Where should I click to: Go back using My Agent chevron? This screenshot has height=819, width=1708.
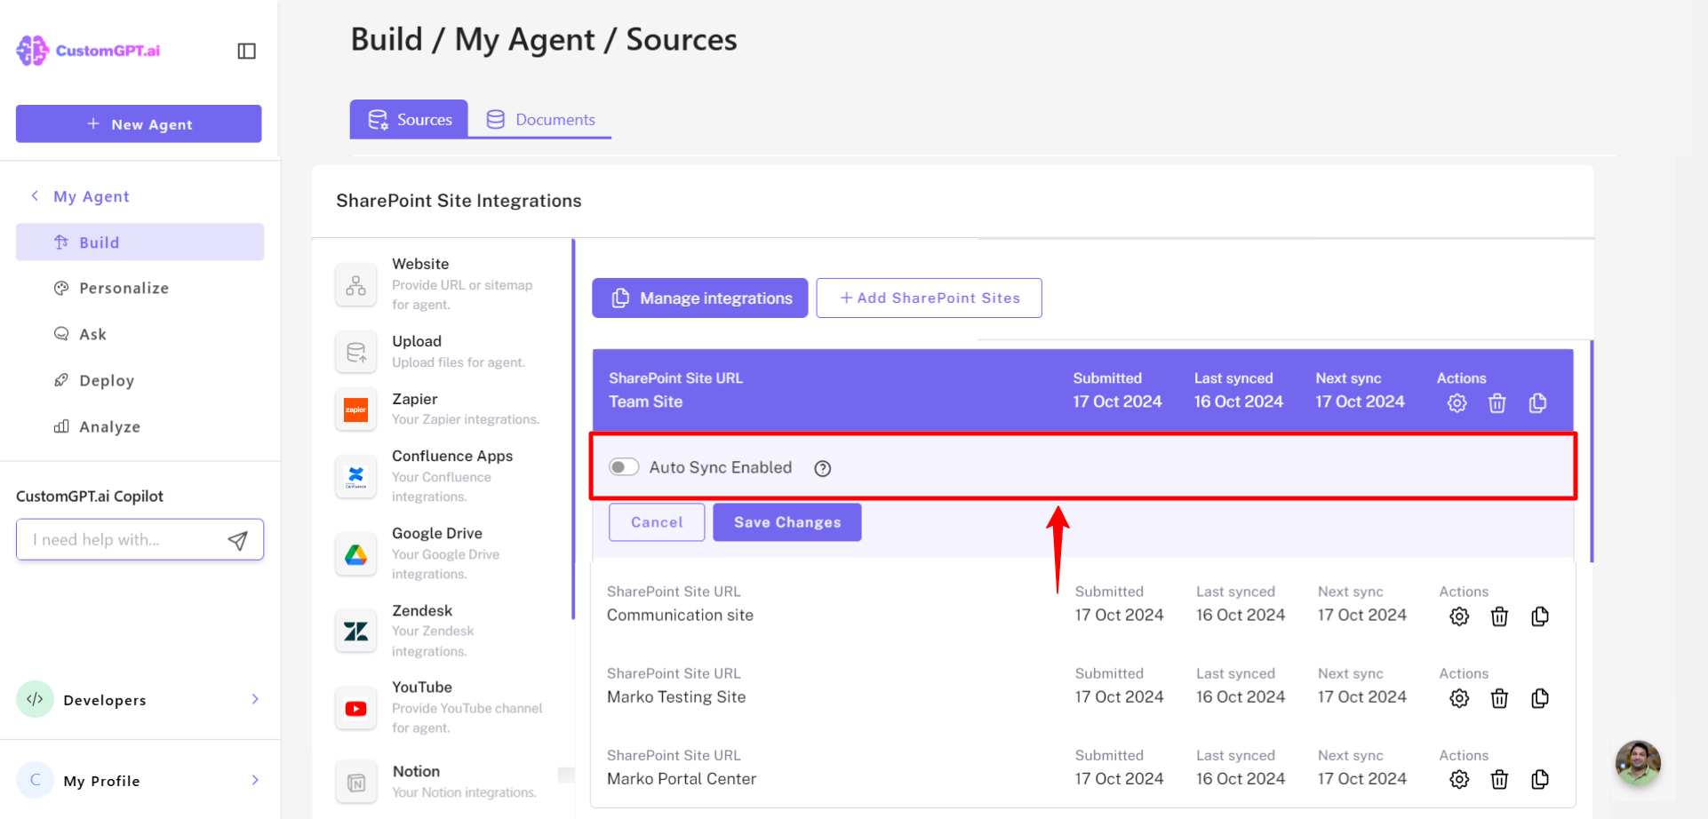(35, 195)
